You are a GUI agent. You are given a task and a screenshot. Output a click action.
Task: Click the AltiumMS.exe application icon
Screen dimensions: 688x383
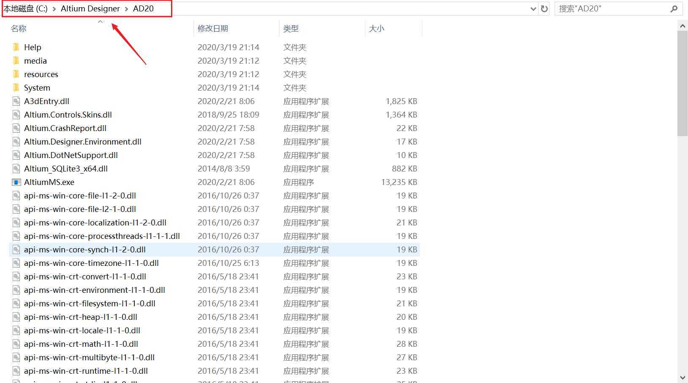tap(16, 182)
